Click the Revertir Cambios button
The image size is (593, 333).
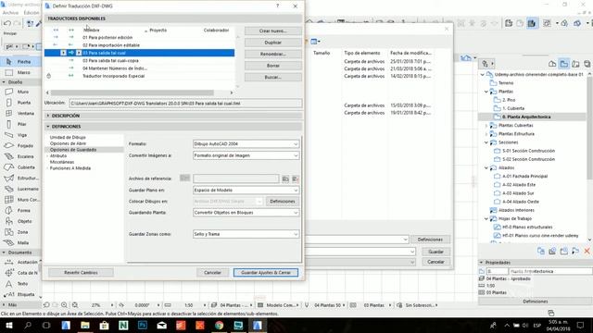click(x=81, y=273)
